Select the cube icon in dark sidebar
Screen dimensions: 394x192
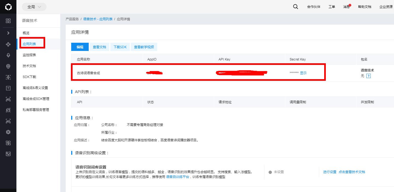click(8, 132)
